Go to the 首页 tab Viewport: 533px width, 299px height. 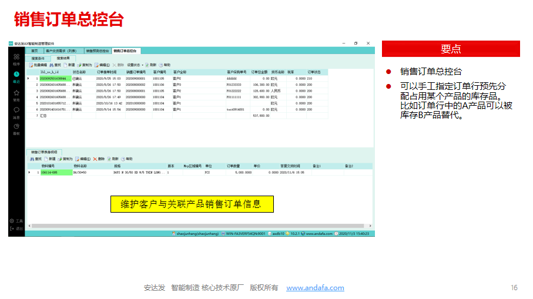35,51
